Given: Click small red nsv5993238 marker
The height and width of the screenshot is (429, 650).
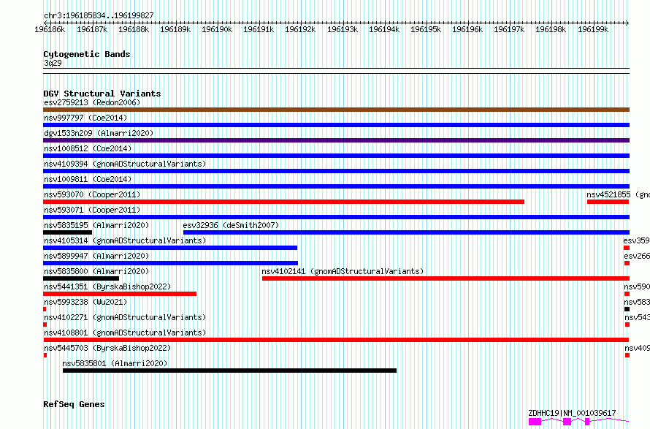Looking at the screenshot, I should (45, 309).
